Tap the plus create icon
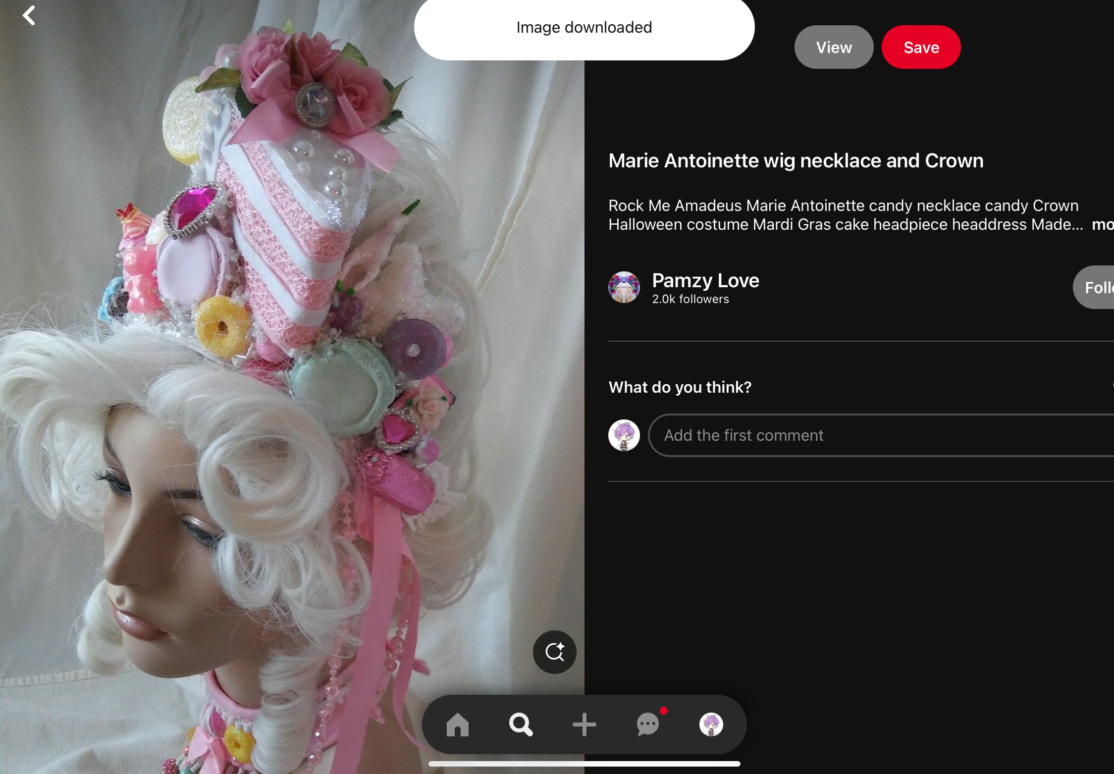 [x=584, y=724]
